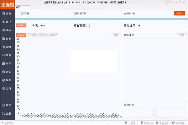Click 切换主机 switch host
The width and height of the screenshot is (188, 125).
[178, 123]
